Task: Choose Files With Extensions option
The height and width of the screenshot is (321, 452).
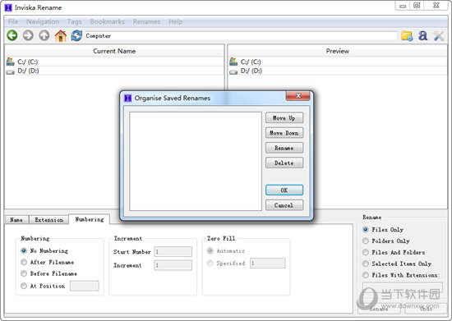Action: 366,275
